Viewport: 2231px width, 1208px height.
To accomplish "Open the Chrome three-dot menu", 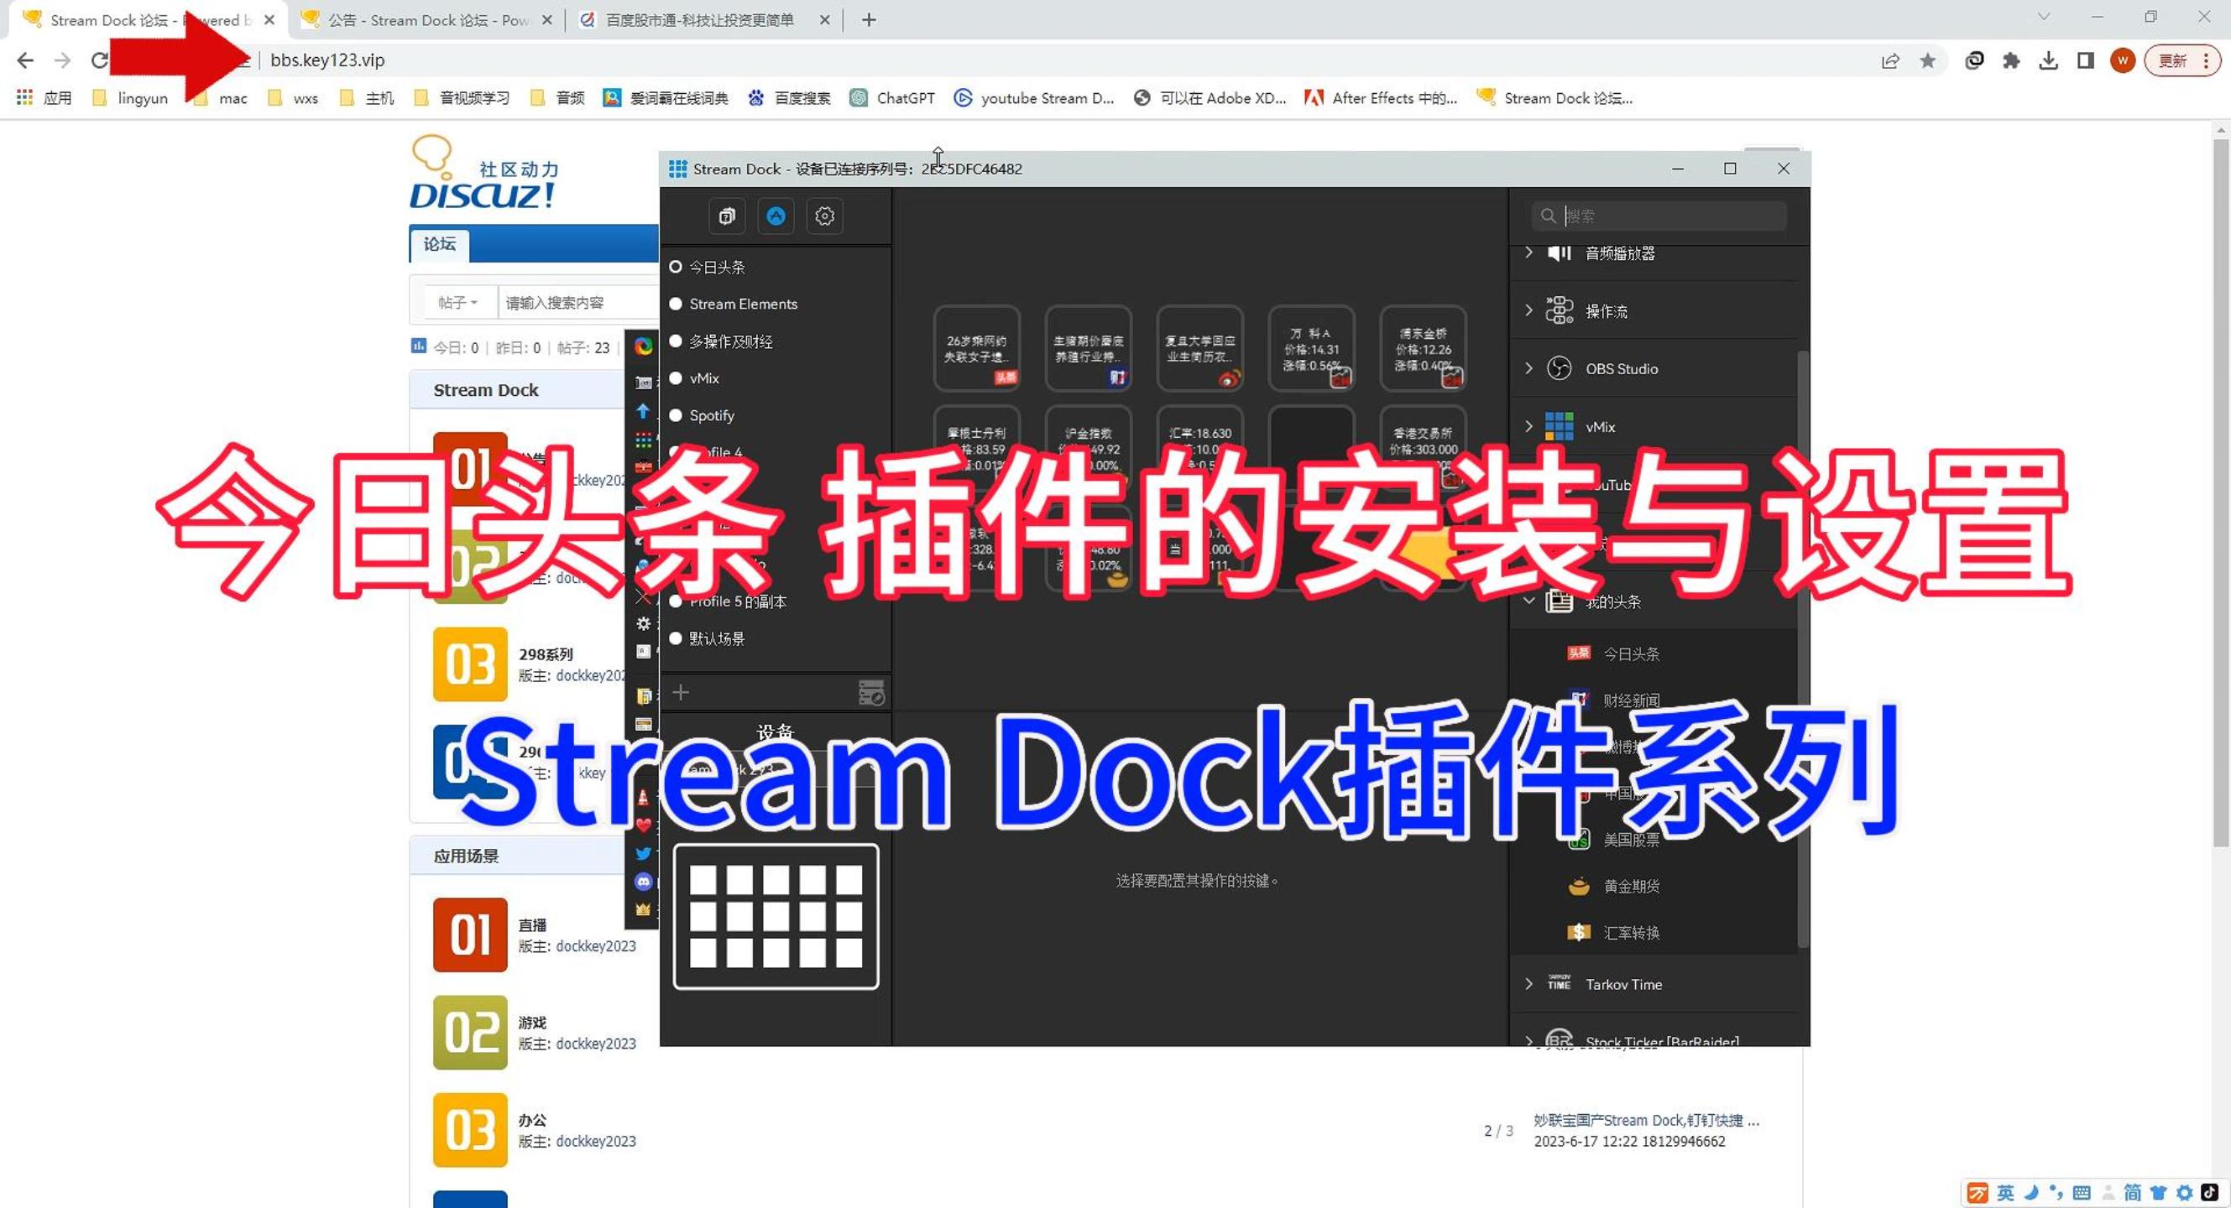I will (x=2206, y=60).
